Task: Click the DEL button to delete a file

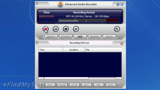Action: 98,85
